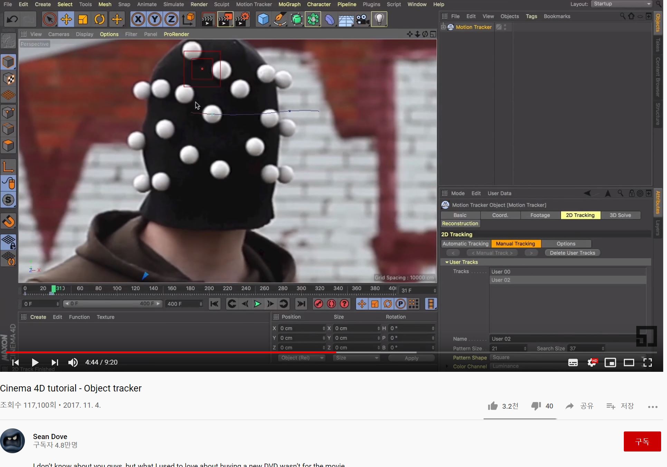Select the Live Selection tool
Viewport: 667px width, 467px height.
(x=49, y=19)
